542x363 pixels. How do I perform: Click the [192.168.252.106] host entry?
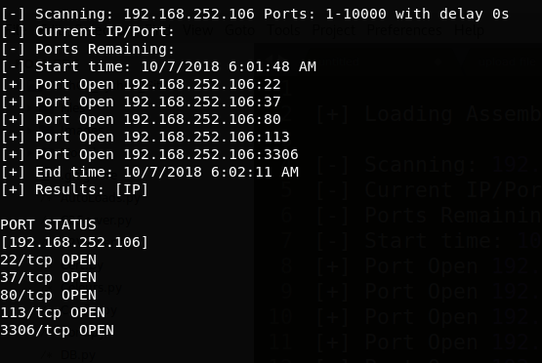[x=74, y=242]
